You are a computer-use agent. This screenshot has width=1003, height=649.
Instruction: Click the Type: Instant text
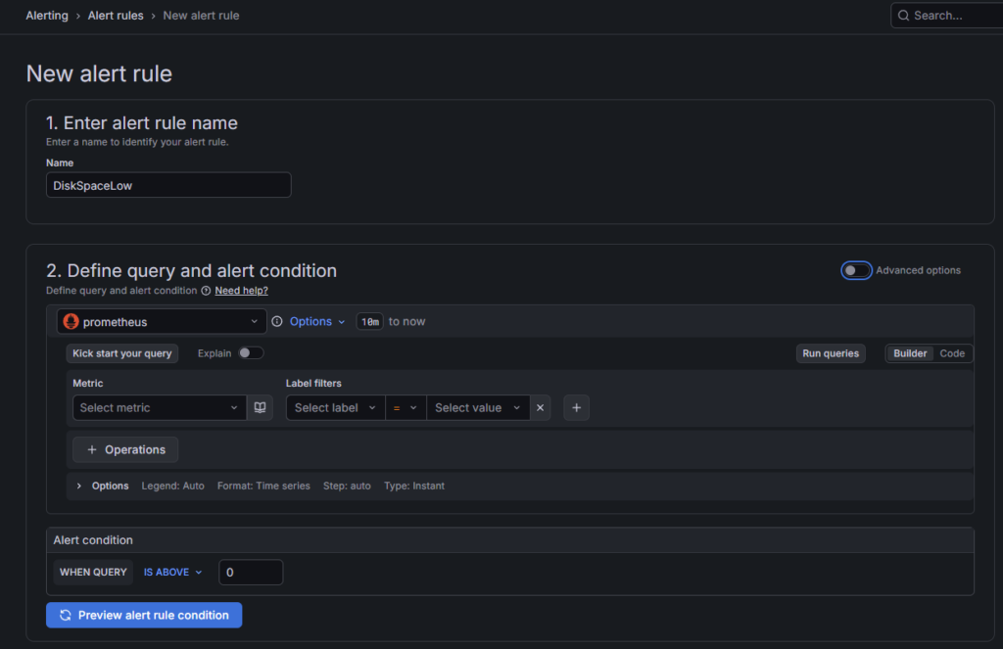click(x=414, y=486)
